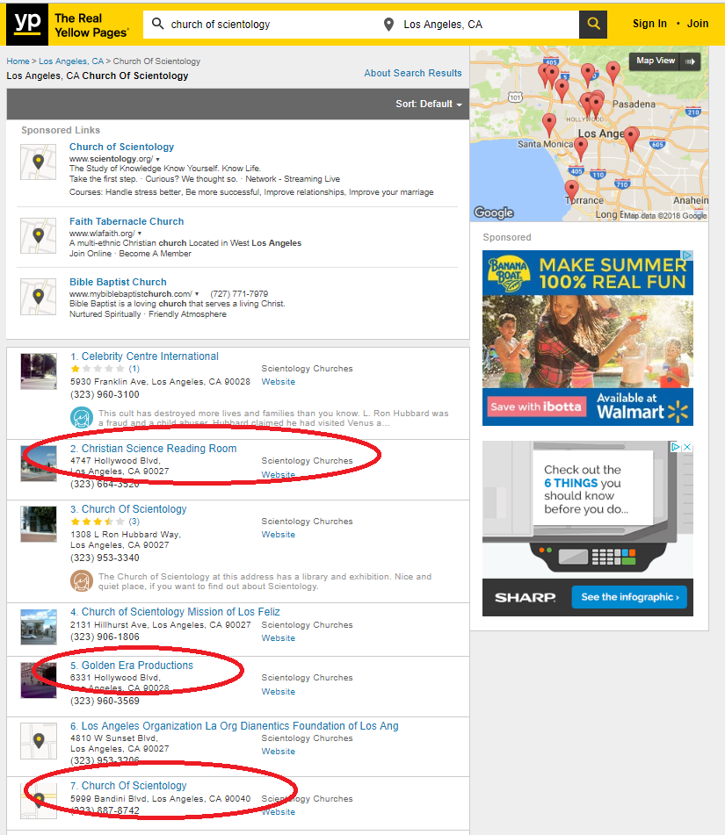Expand the www.wlafaith.org ad arrow

click(140, 234)
